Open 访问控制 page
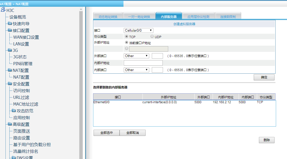287x159 pixels. (x=21, y=91)
